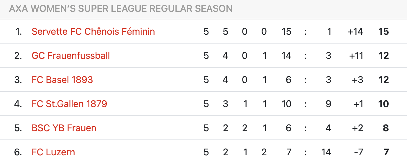Viewport: 407px width, 163px height.
Task: Click BSC YB Frauen's bold 8 points
Action: [x=386, y=128]
